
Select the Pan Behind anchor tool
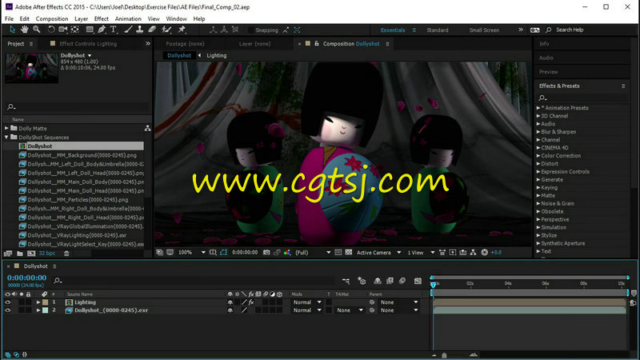(75, 30)
